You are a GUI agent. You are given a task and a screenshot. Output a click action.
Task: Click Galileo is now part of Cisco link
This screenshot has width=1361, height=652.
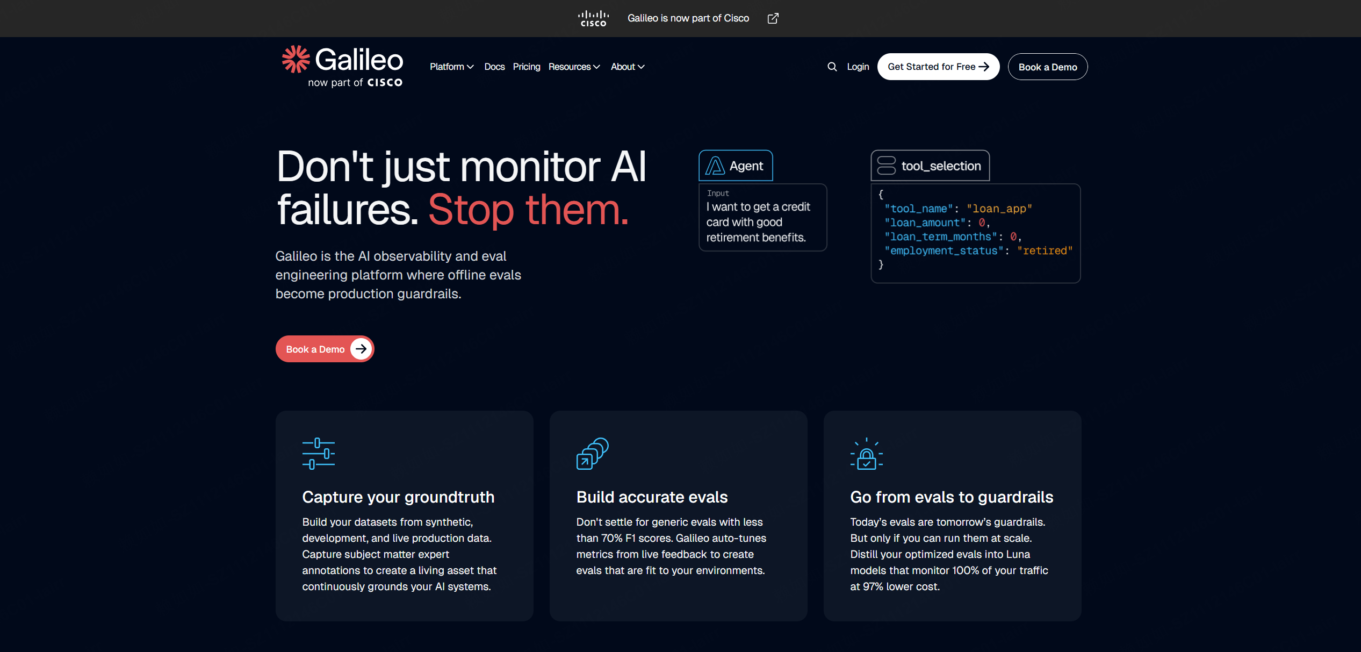[688, 18]
